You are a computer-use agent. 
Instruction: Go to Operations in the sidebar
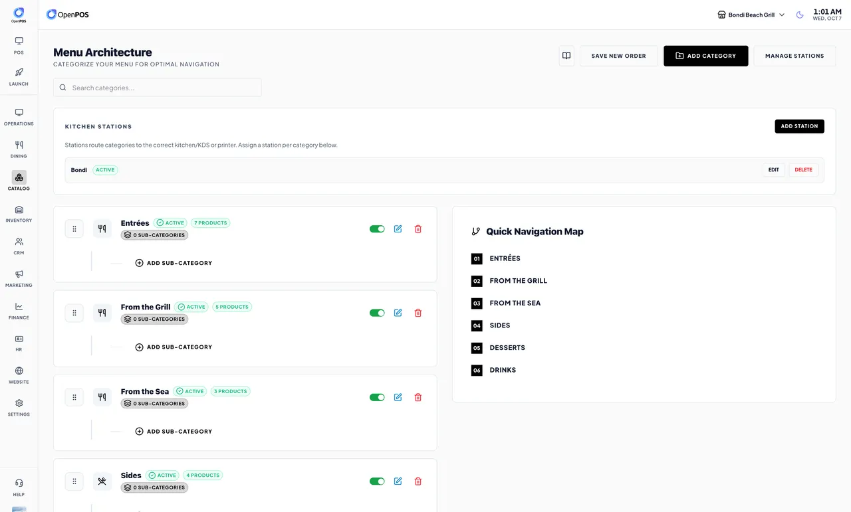point(19,117)
